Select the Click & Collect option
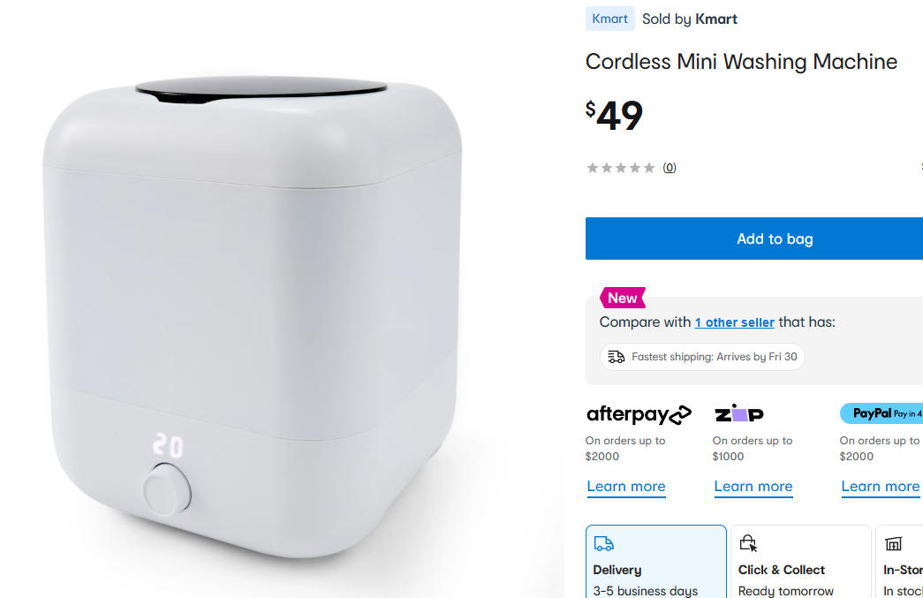The height and width of the screenshot is (598, 923). pos(800,562)
